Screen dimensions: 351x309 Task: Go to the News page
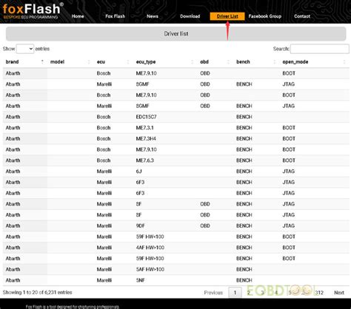click(153, 16)
